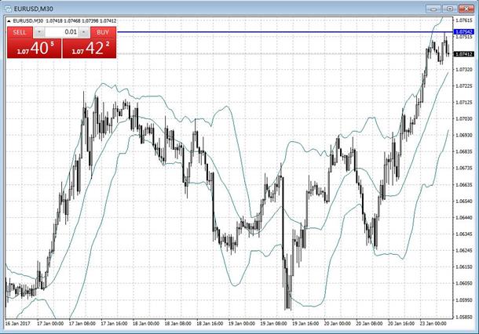Click price scale label 1.06440
The image size is (479, 334).
pyautogui.click(x=464, y=218)
